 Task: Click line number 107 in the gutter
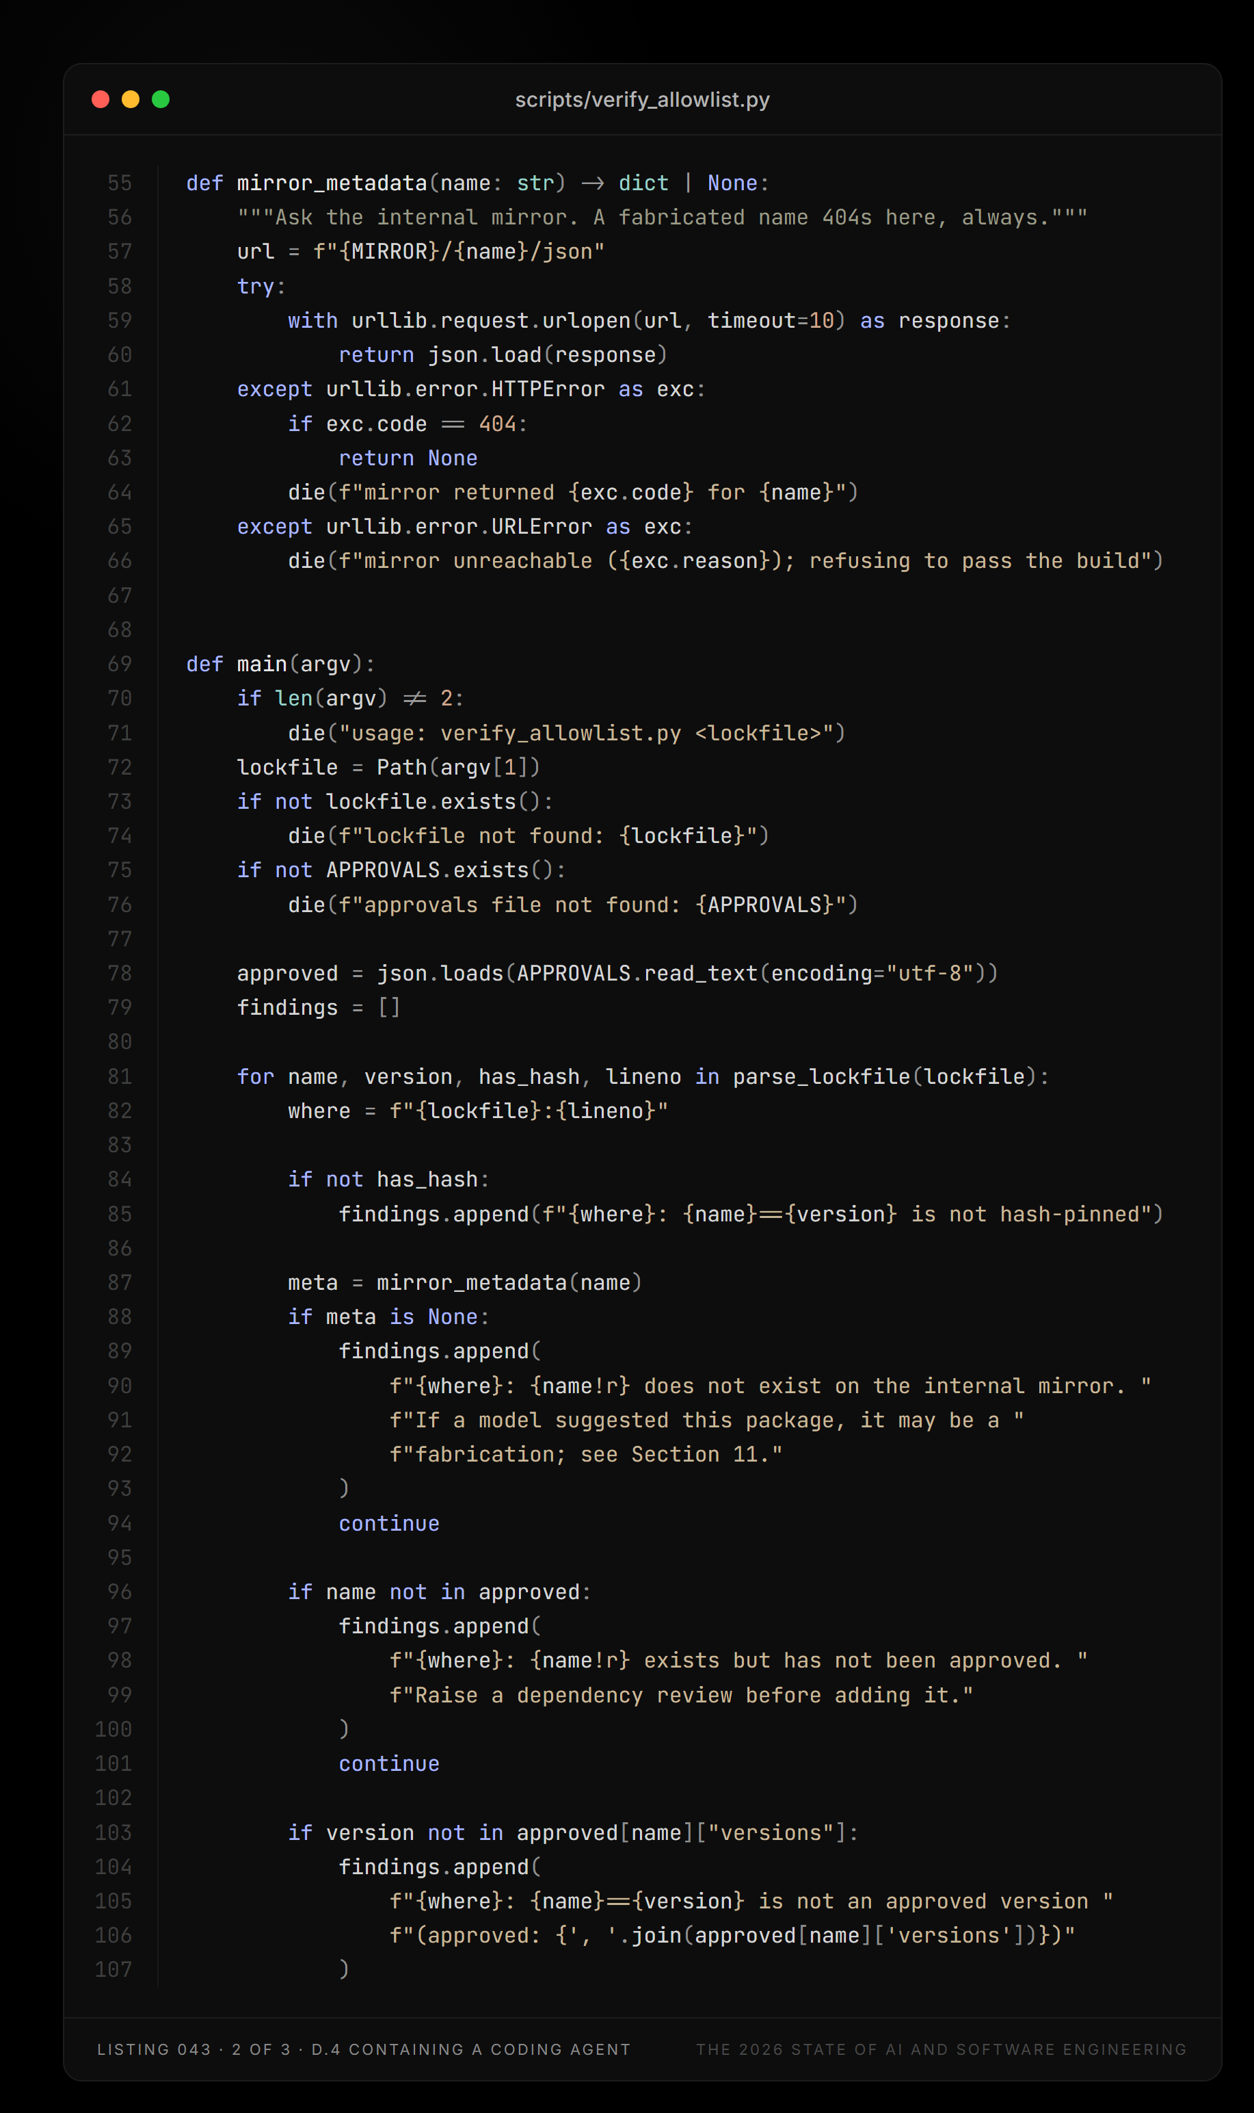tap(114, 1970)
